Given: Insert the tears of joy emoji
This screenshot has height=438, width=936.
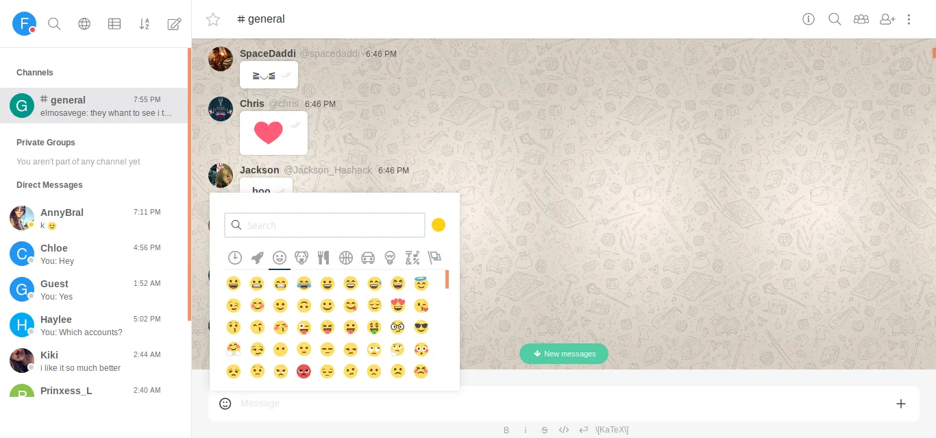Looking at the screenshot, I should [x=304, y=283].
